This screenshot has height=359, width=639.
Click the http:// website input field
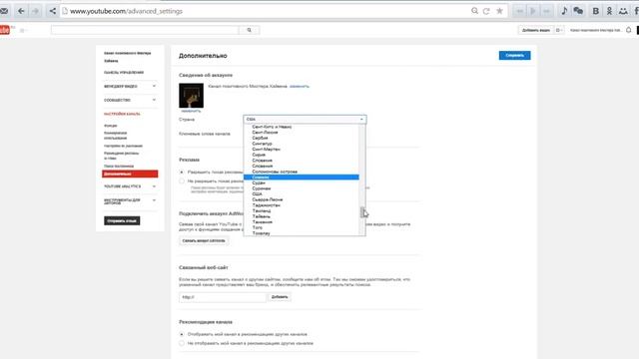click(x=223, y=297)
